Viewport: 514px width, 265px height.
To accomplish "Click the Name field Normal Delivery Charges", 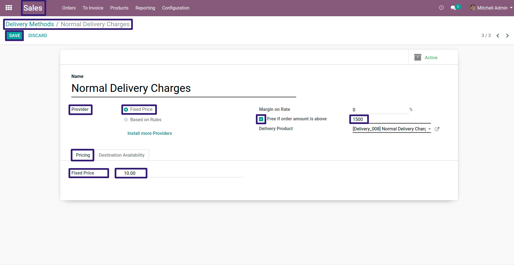I will pos(184,88).
